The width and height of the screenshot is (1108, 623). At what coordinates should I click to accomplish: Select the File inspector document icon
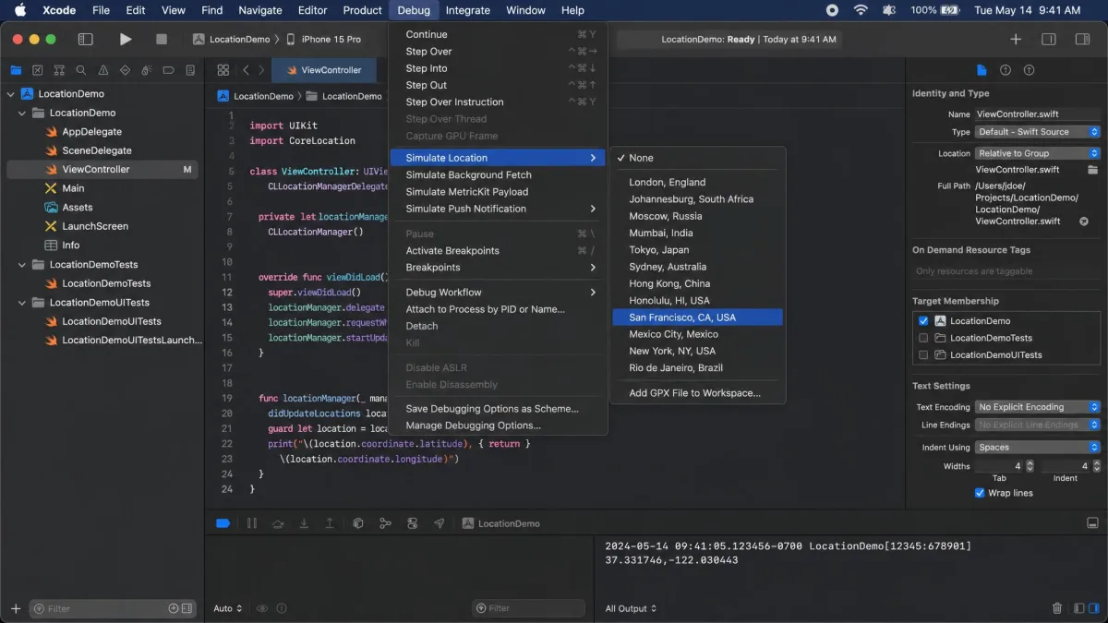982,70
